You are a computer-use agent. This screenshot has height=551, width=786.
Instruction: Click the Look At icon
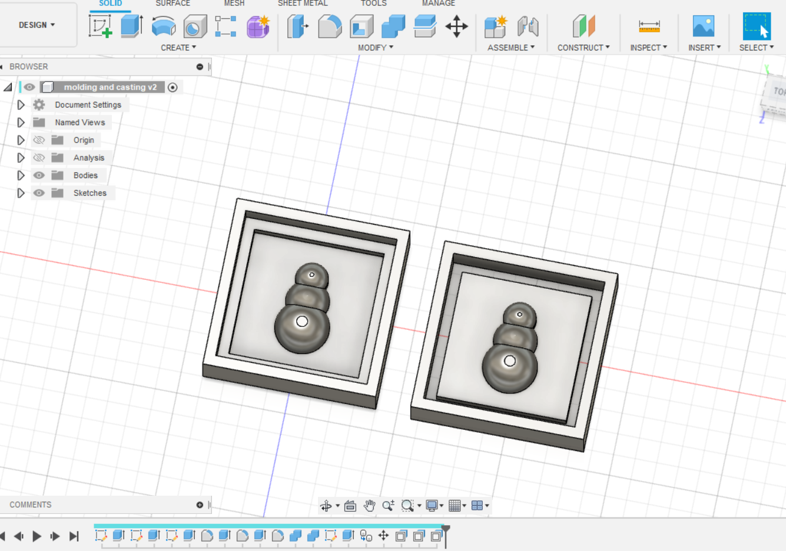click(x=350, y=506)
